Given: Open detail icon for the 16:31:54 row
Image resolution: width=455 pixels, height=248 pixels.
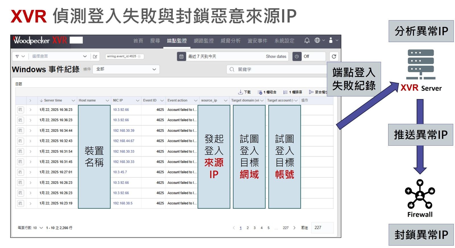Looking at the screenshot, I should click(20, 151).
